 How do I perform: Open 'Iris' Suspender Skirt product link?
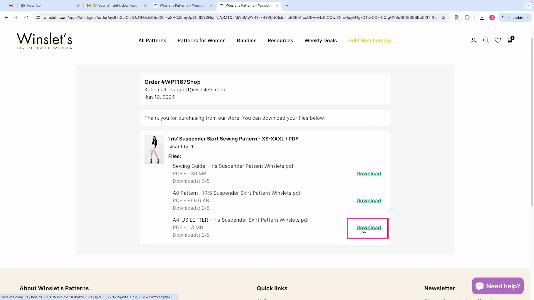click(x=233, y=139)
